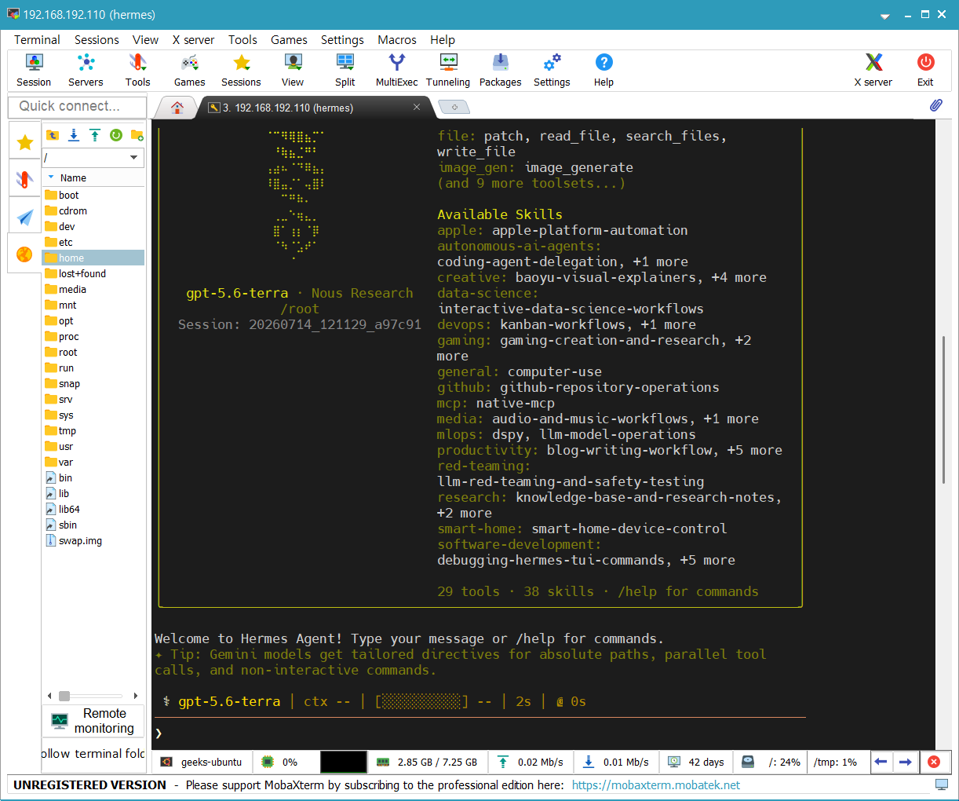Click the file list scroll right arrow
The height and width of the screenshot is (801, 959).
point(136,696)
